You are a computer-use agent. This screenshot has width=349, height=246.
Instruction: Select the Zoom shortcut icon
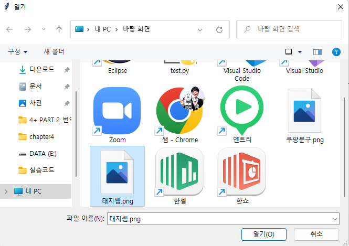pyautogui.click(x=117, y=111)
